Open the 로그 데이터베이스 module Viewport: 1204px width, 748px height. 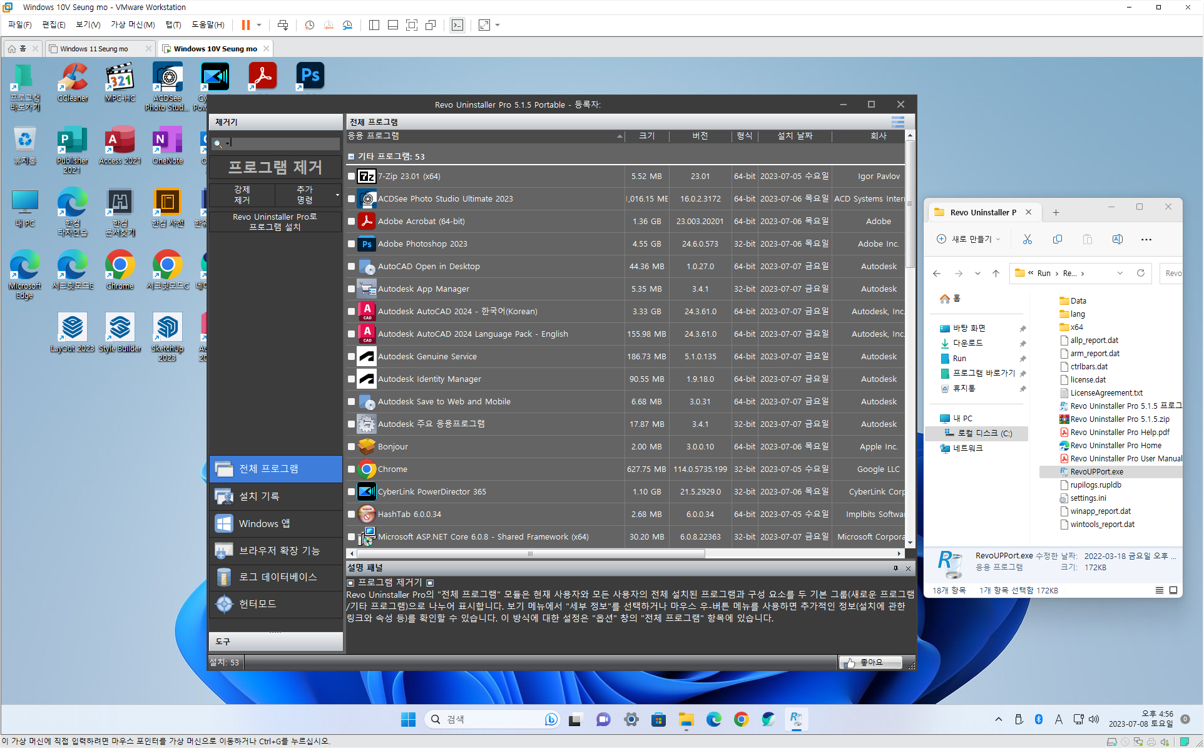tap(223, 577)
